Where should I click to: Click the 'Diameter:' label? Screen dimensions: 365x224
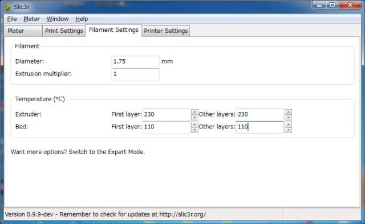[x=30, y=61]
